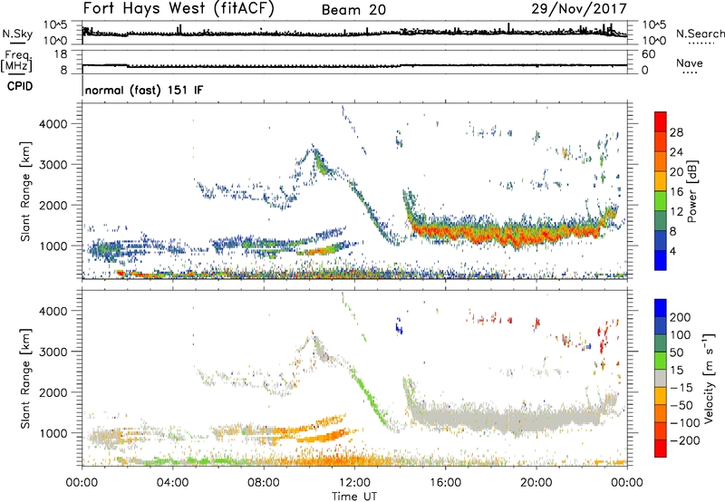Click the '4000' tick on Power plot
This screenshot has width=725, height=502.
point(53,124)
